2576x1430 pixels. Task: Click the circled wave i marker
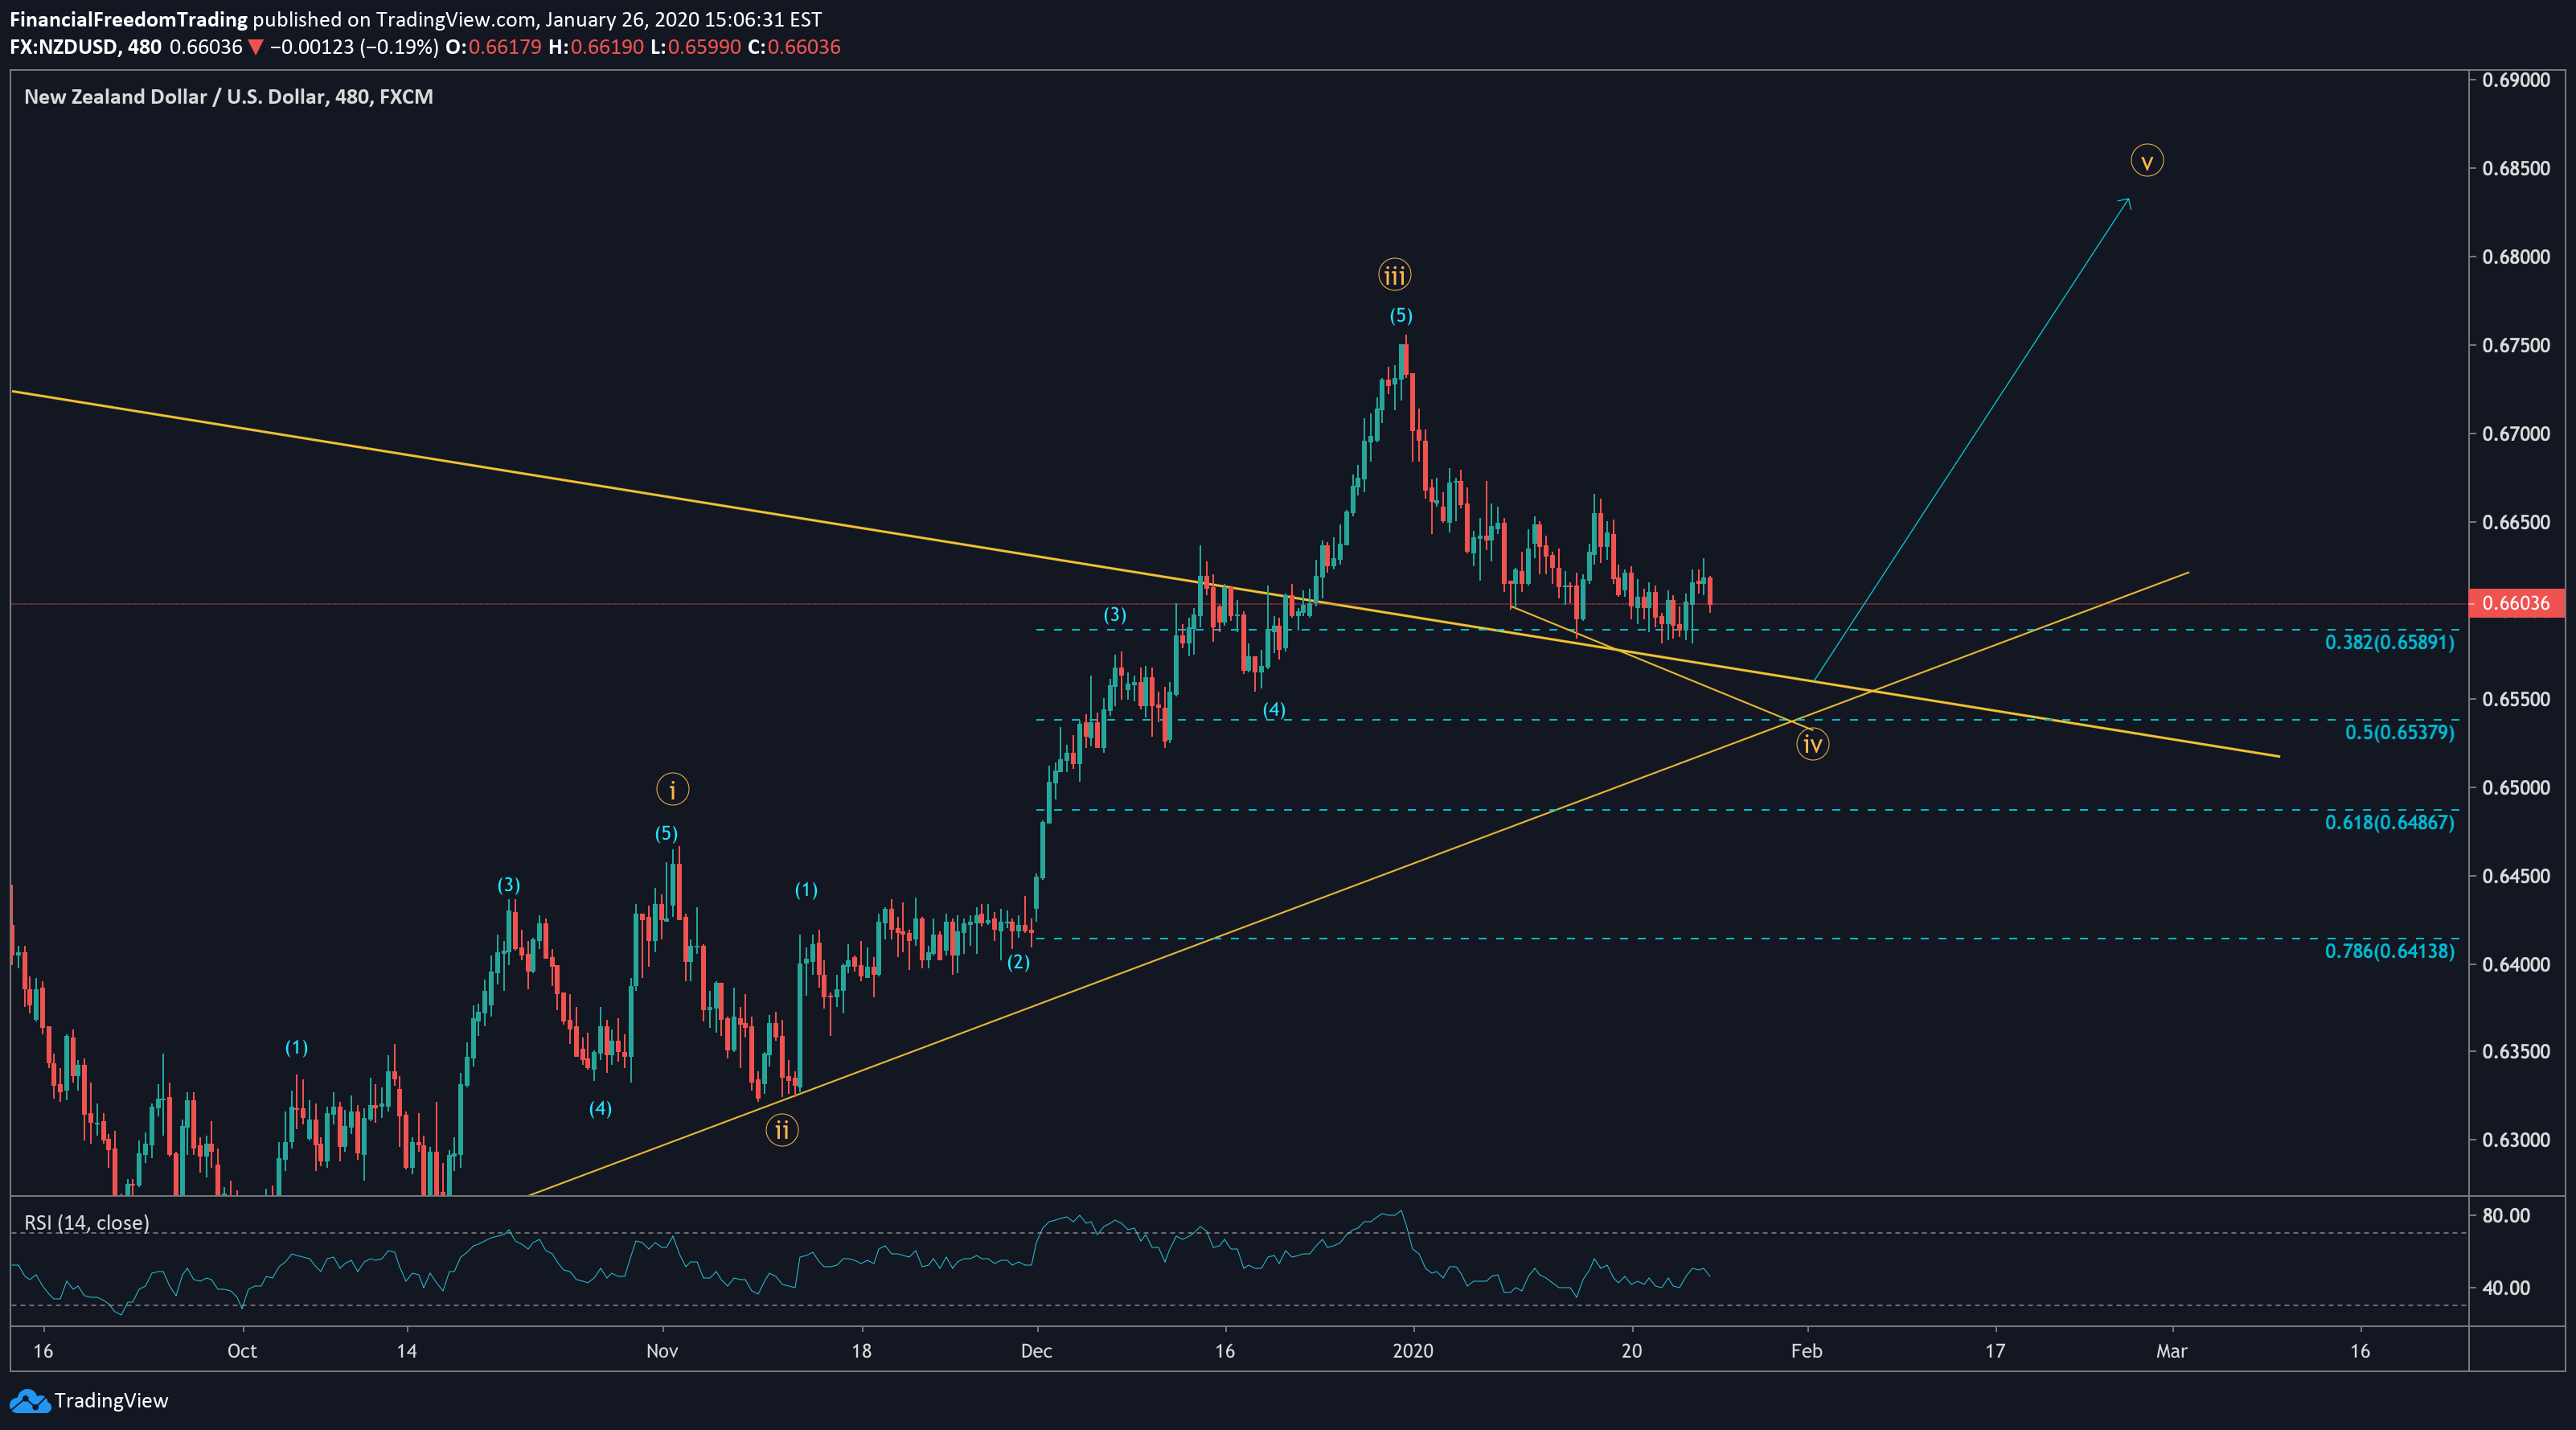click(672, 790)
